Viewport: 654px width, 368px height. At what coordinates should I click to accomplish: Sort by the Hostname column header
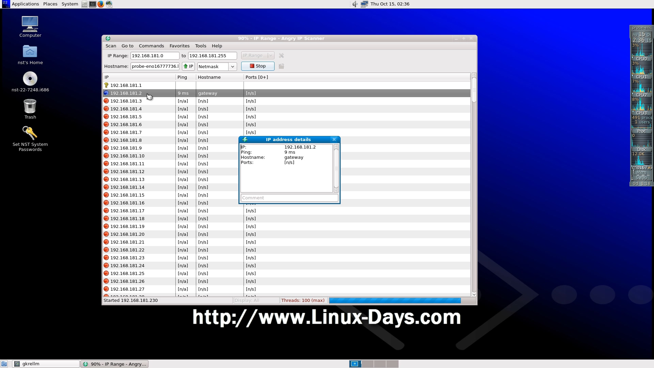pos(220,77)
